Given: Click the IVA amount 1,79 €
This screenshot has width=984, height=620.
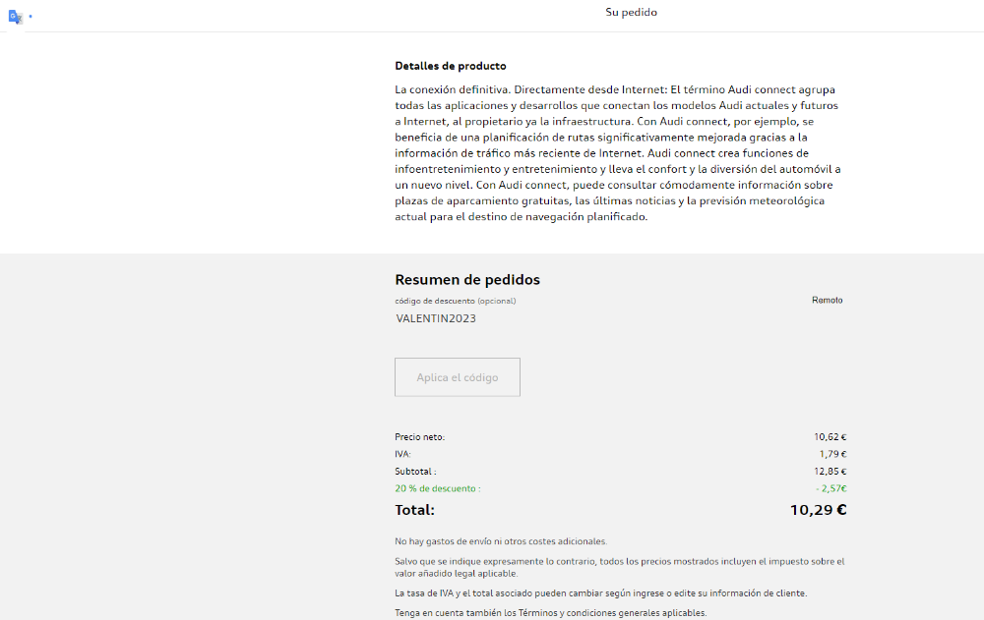Looking at the screenshot, I should pos(832,454).
